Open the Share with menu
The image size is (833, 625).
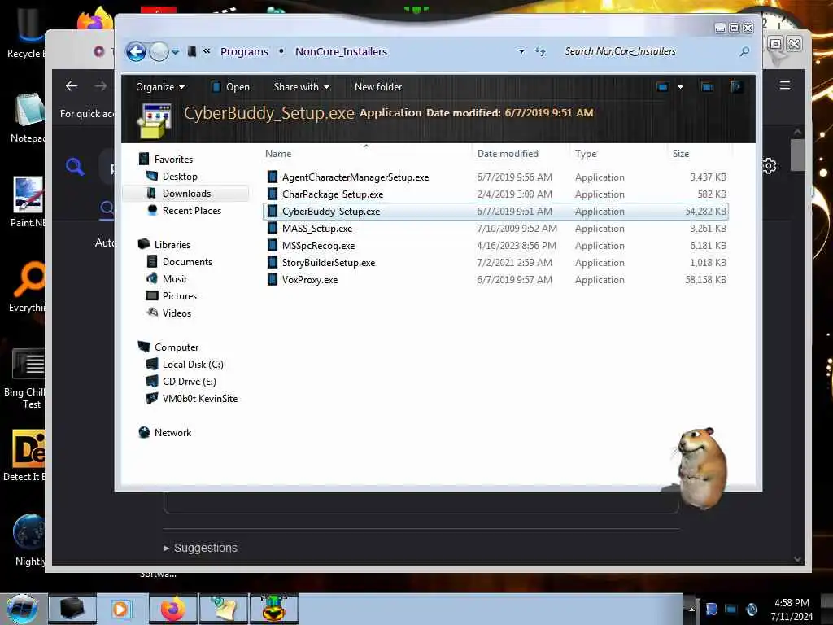coord(301,86)
